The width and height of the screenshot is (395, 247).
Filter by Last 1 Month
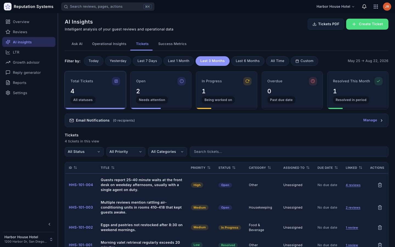(x=179, y=61)
